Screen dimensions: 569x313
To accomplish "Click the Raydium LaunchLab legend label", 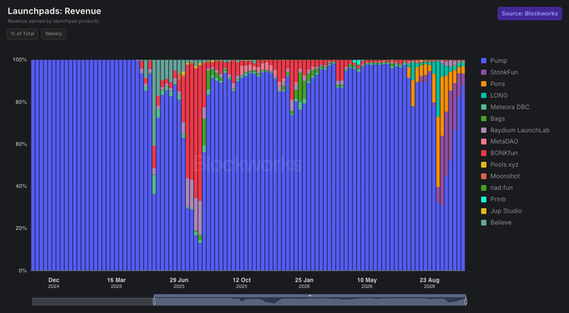I will click(x=520, y=130).
